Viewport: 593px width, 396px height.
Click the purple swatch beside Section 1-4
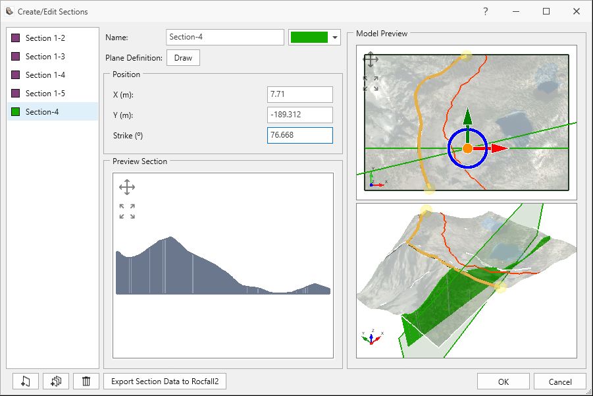coord(16,75)
